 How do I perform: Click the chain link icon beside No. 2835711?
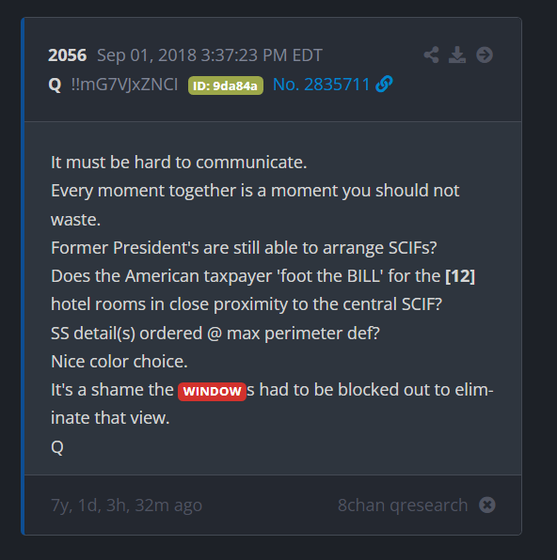pos(384,85)
